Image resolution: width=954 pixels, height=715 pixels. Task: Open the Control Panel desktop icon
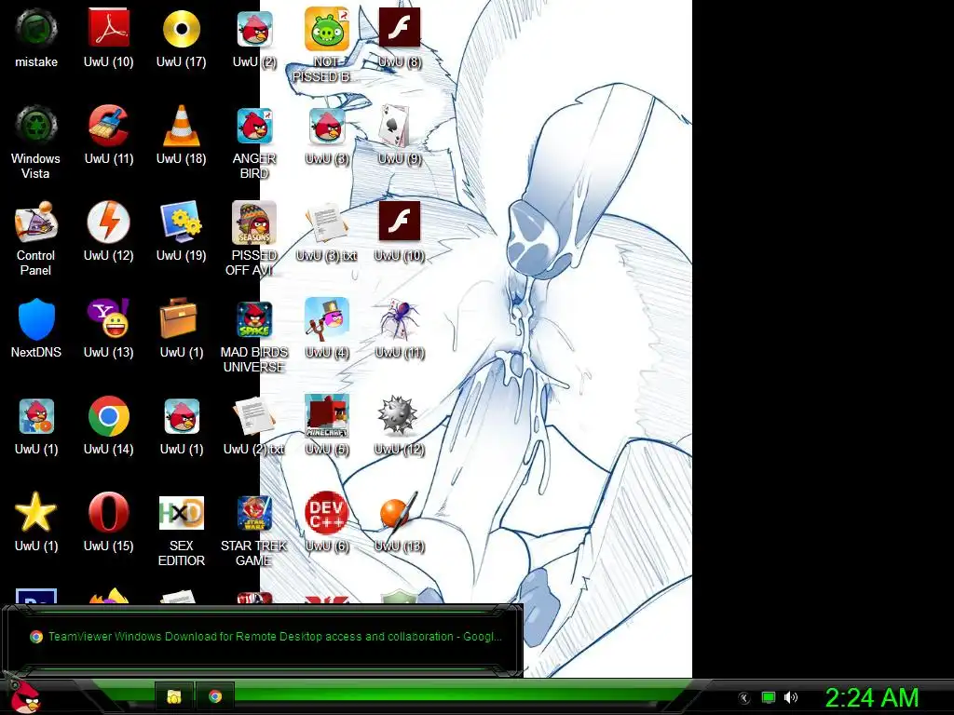[x=36, y=238]
